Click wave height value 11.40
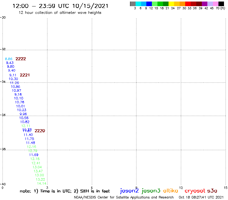Viewport: 228px width, 200px height. tap(28, 135)
